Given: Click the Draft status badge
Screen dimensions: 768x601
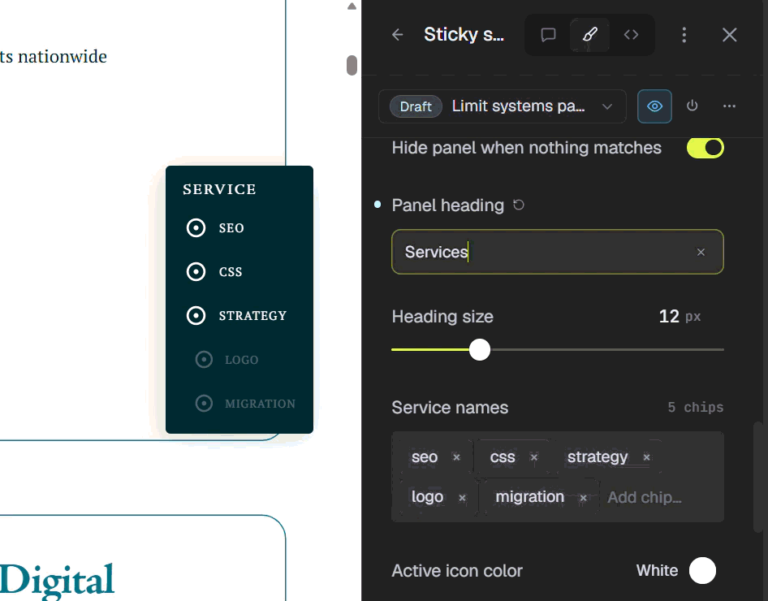Looking at the screenshot, I should [416, 106].
